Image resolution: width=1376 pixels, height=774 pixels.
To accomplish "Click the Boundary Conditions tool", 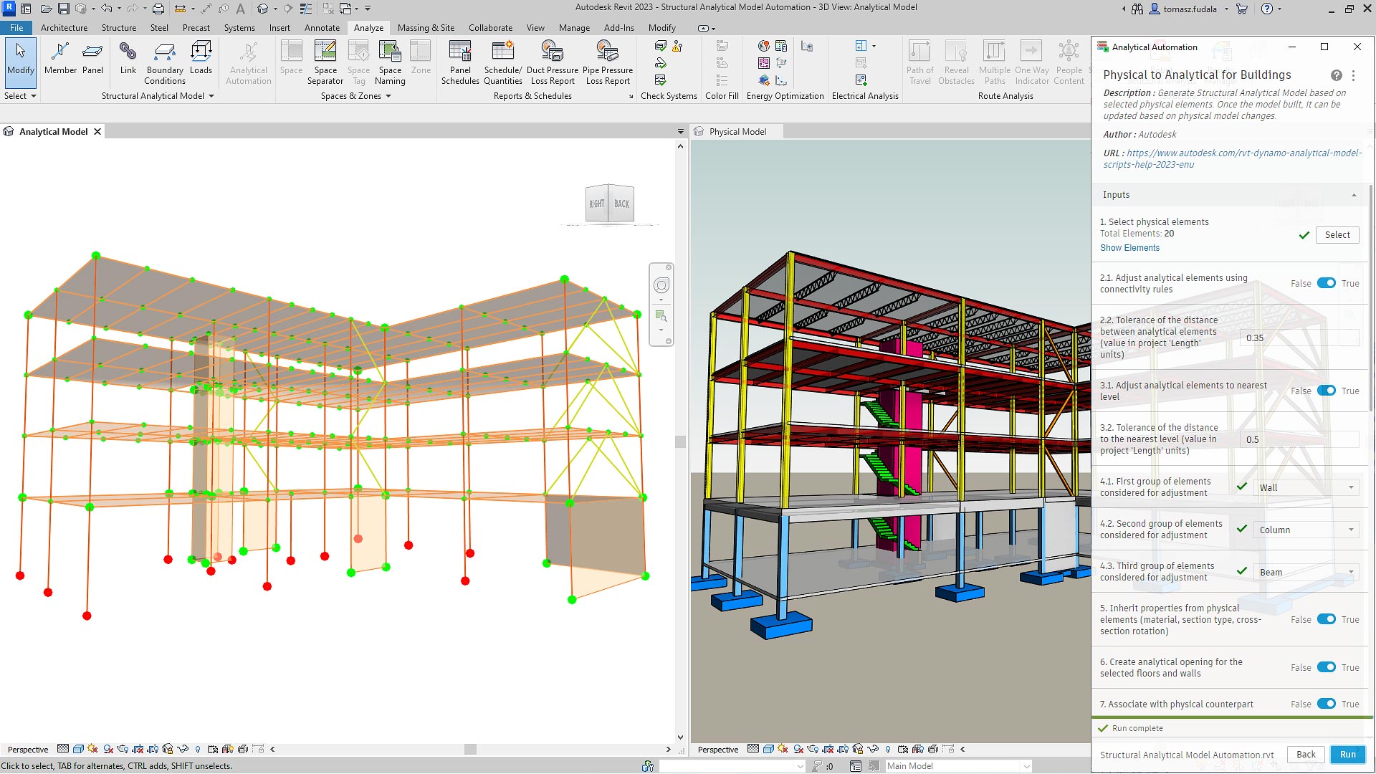I will (x=165, y=61).
